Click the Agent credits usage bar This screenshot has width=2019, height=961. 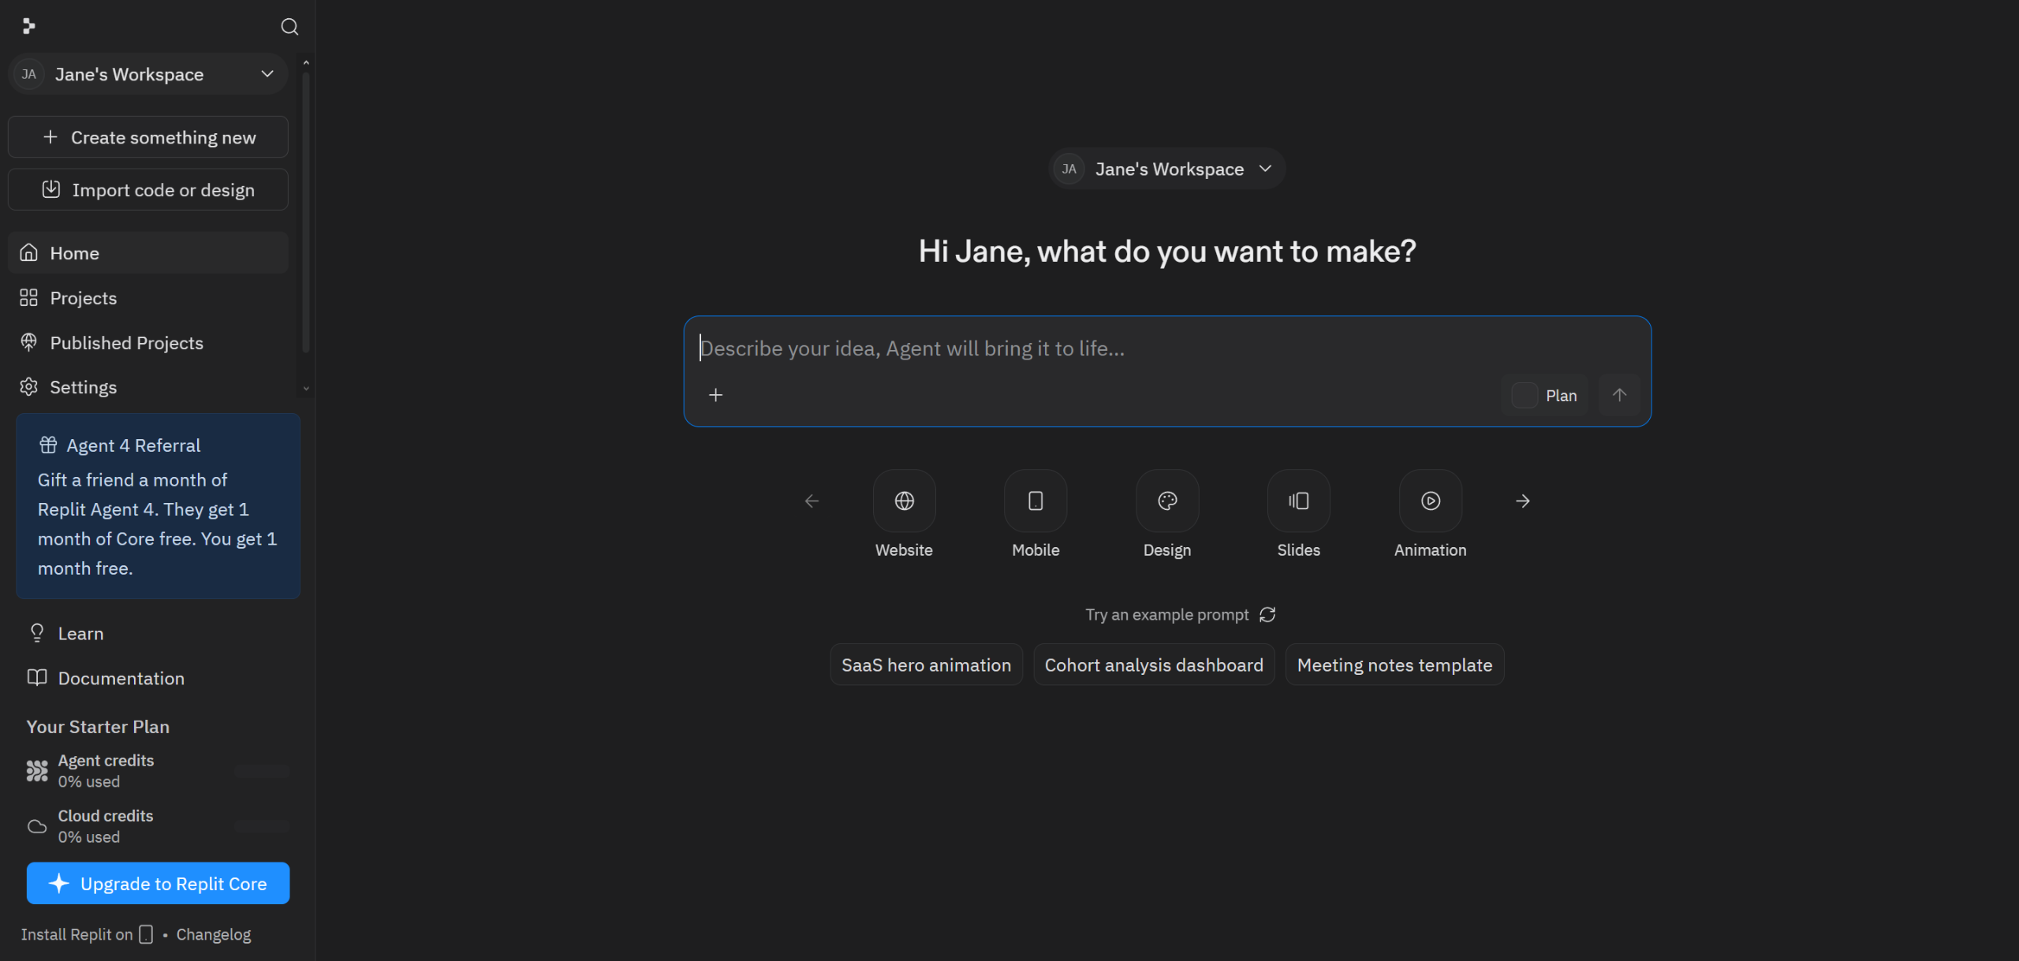click(x=262, y=771)
